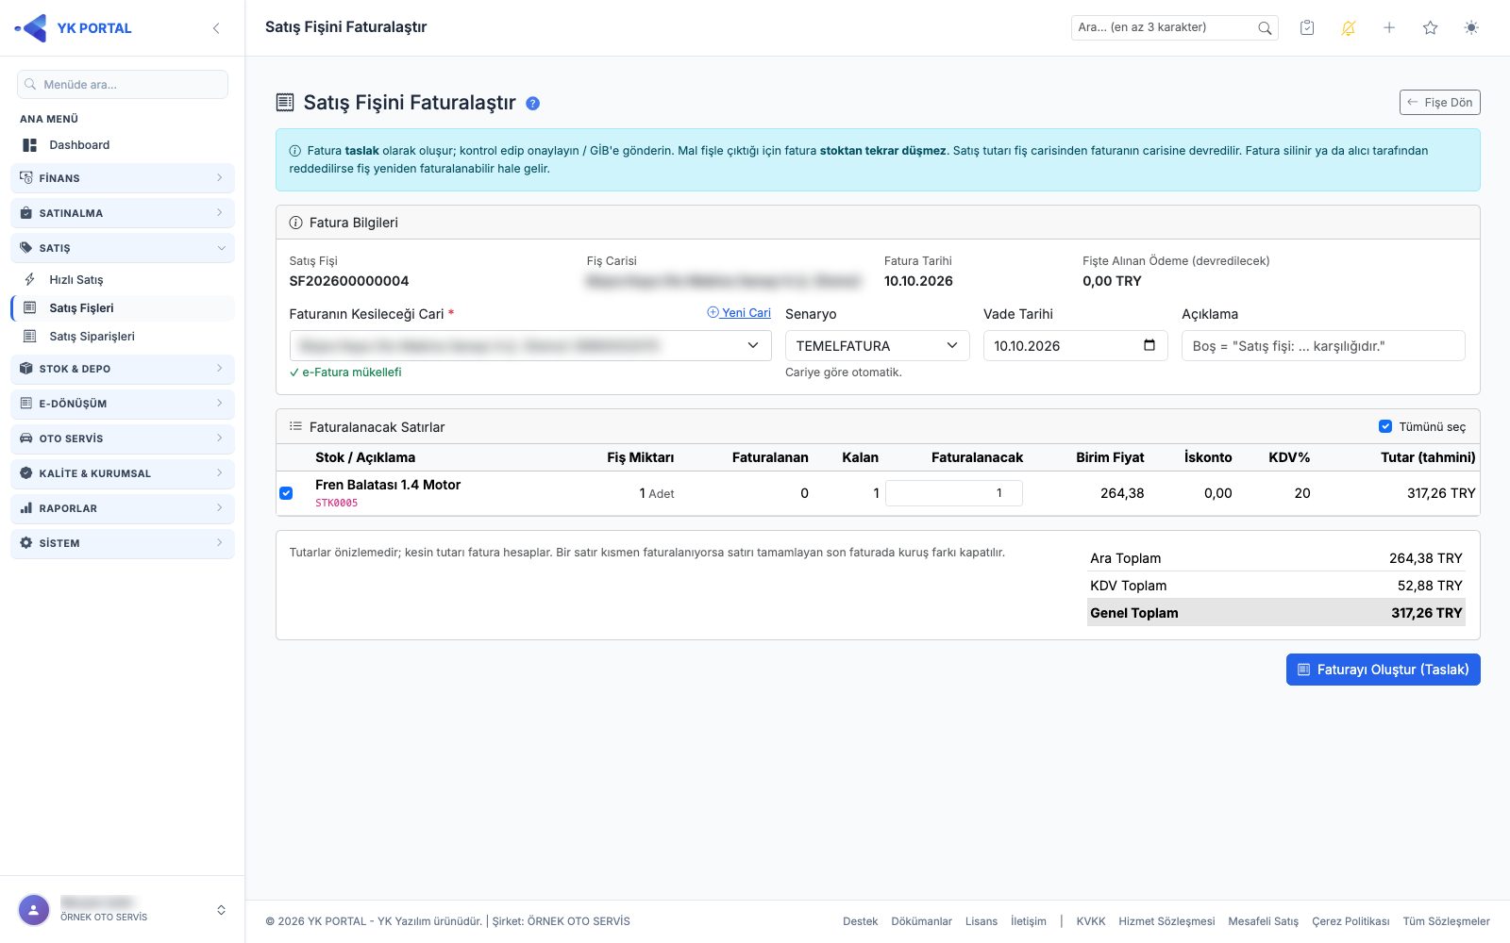Screen dimensions: 1510x943
Task: Open the KVKK footer link
Action: (x=1091, y=921)
